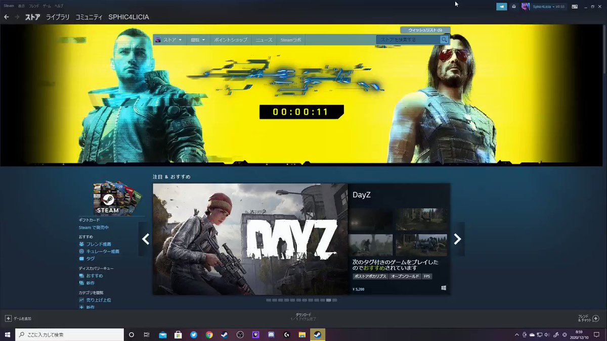Viewport: 607px width, 341px height.
Task: Open the ゲーム menu
Action: pyautogui.click(x=47, y=6)
